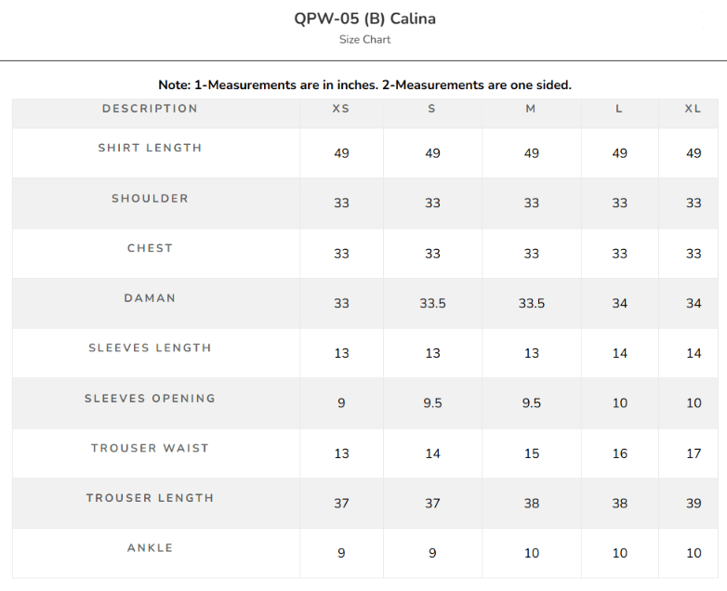Select the M size column header

pos(531,109)
